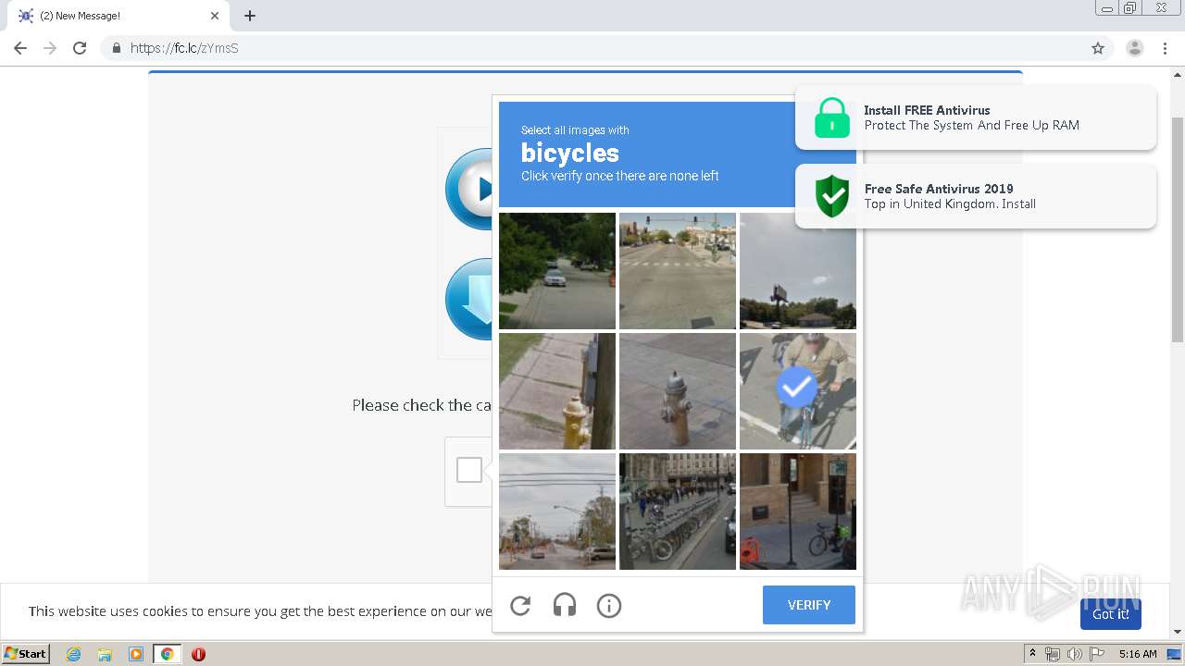Select the tile with the yellow fire hydrant
This screenshot has width=1185, height=666.
557,391
